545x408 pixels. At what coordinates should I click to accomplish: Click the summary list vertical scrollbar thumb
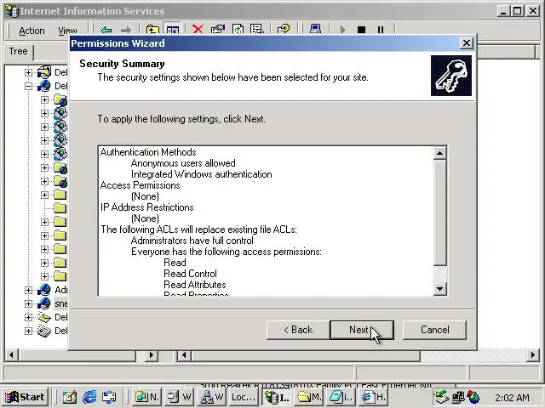pos(440,212)
